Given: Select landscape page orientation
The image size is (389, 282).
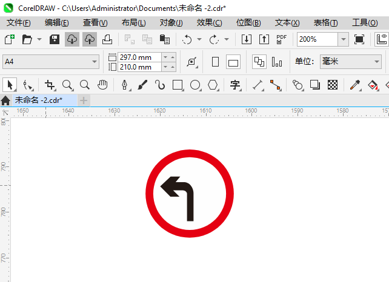Looking at the screenshot, I should pyautogui.click(x=233, y=62).
